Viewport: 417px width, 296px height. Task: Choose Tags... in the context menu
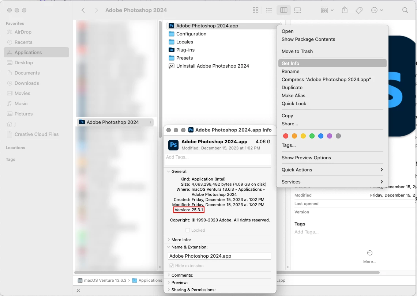[333, 145]
